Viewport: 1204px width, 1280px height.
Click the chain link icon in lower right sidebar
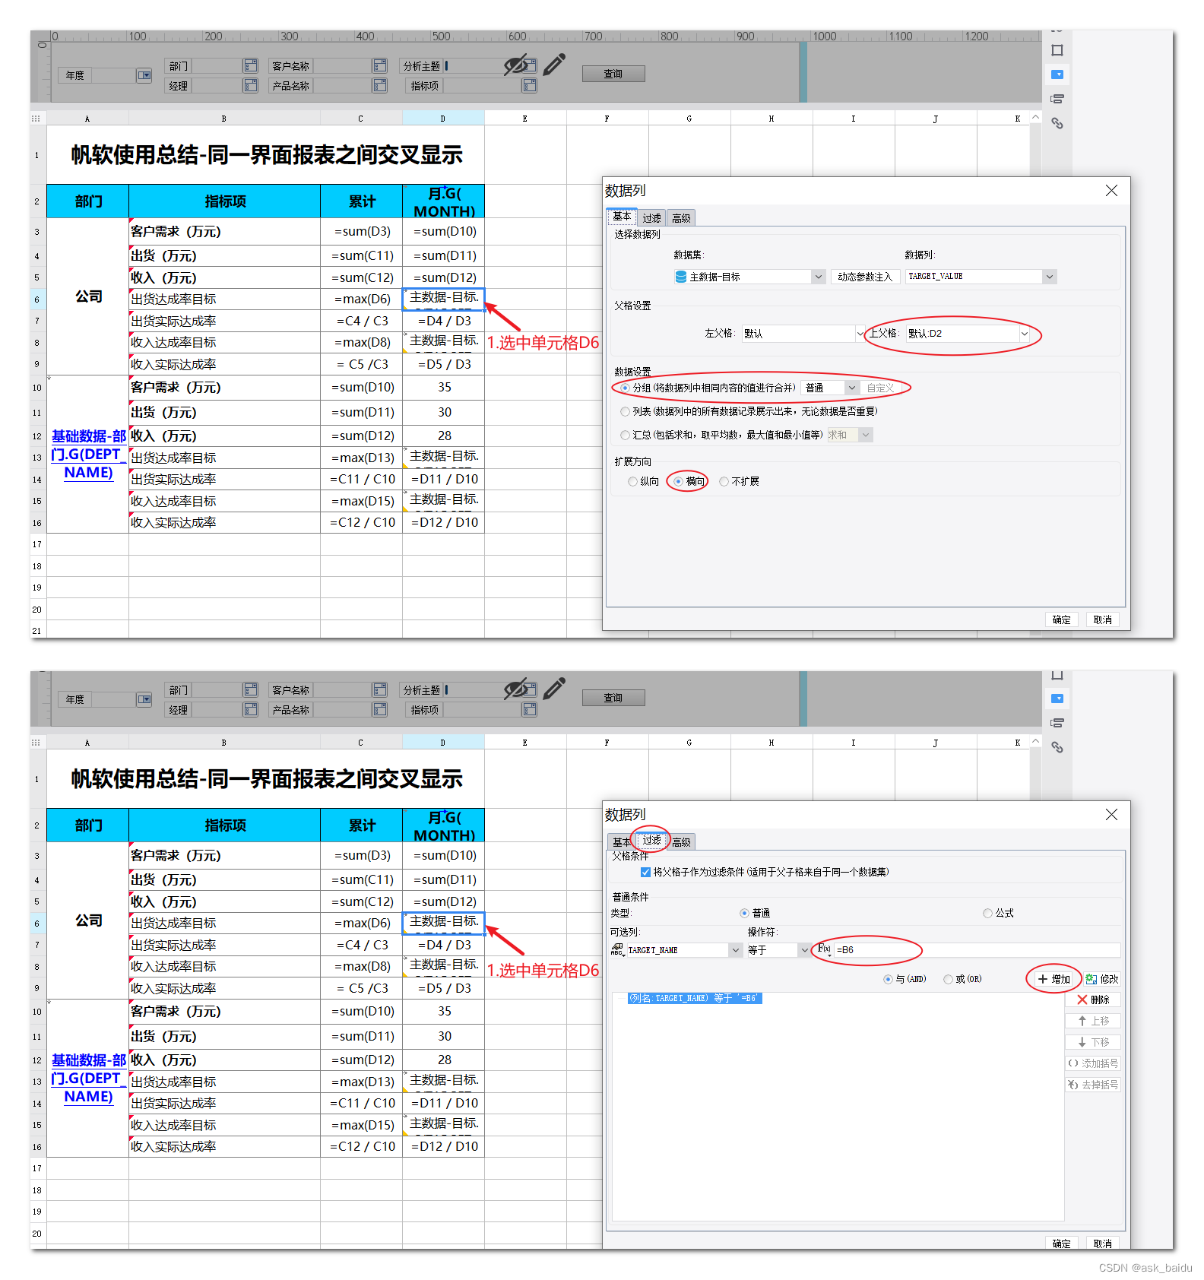pos(1057,747)
